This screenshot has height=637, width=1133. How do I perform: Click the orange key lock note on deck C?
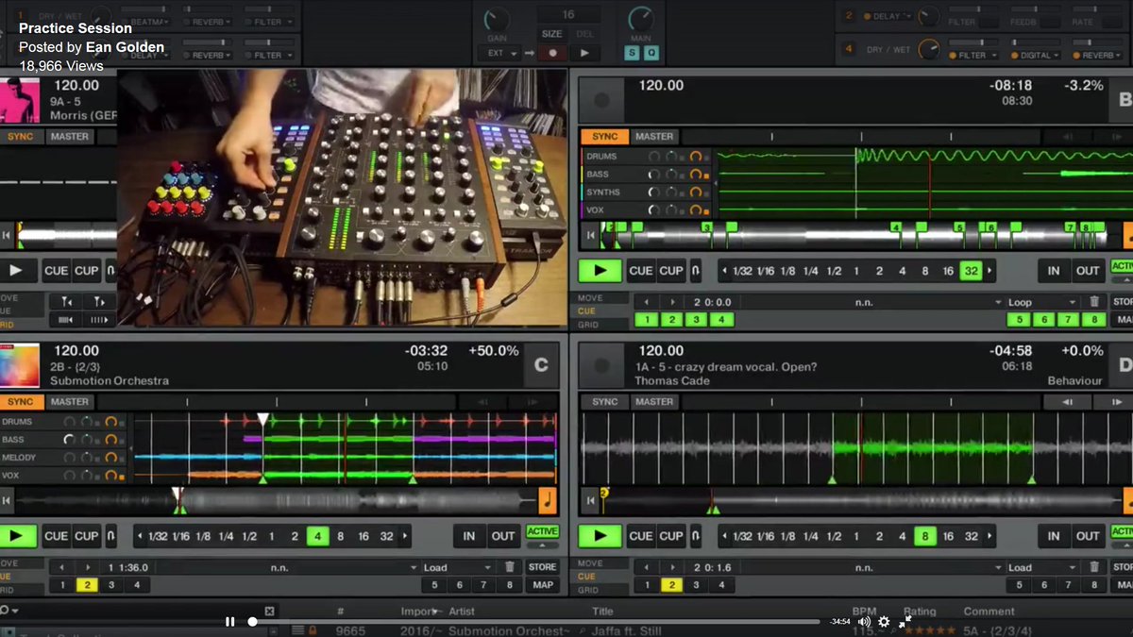(548, 500)
